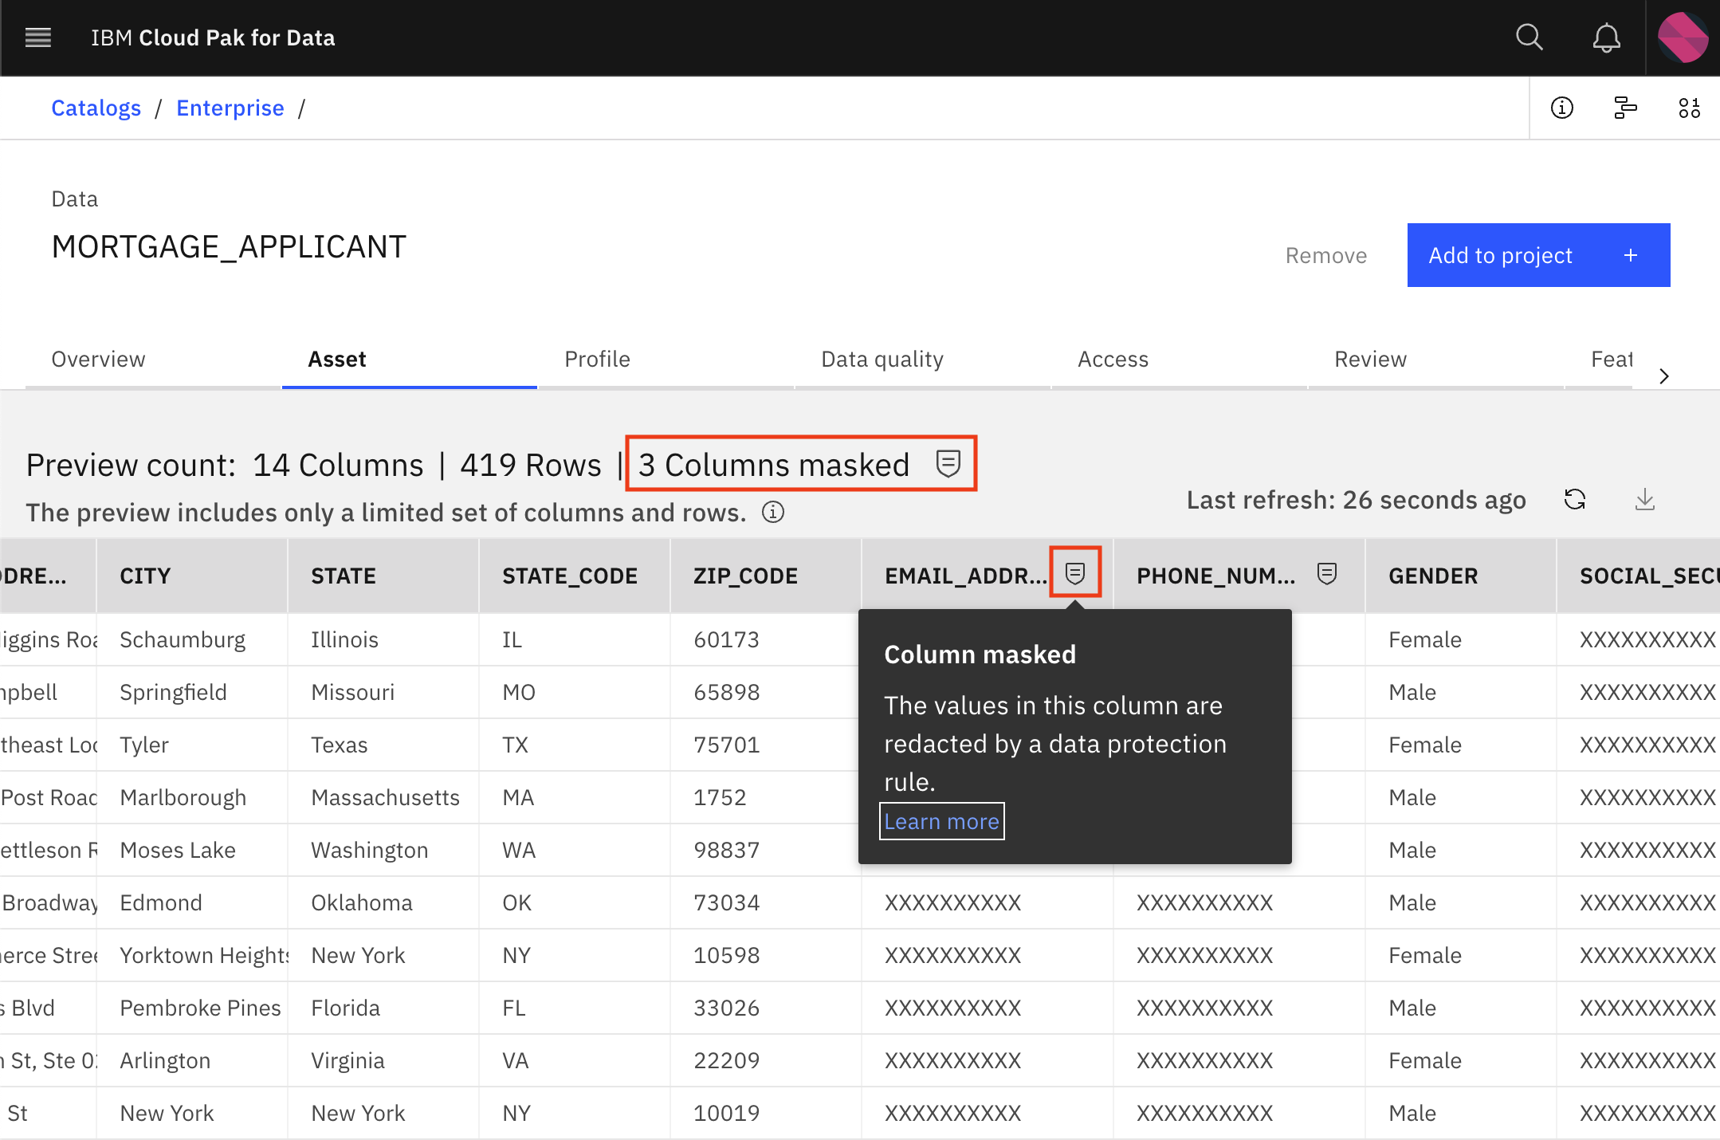Click the Learn more link in column masked tooltip
This screenshot has width=1720, height=1140.
pyautogui.click(x=941, y=820)
